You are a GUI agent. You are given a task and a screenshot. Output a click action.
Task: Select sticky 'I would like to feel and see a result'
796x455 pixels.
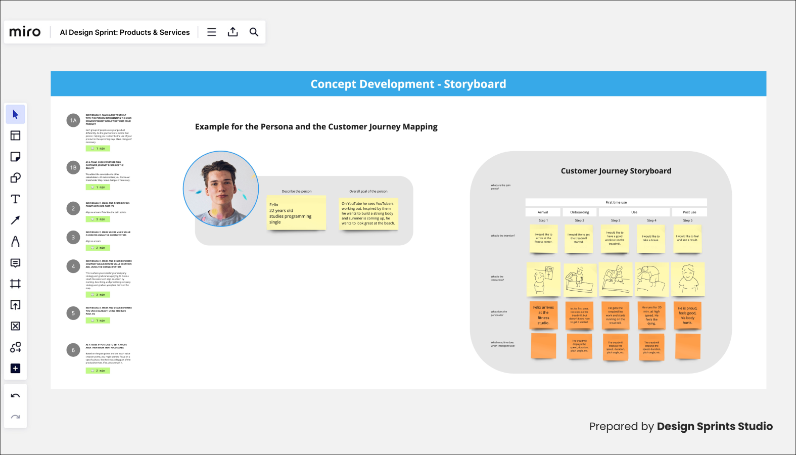click(x=687, y=239)
